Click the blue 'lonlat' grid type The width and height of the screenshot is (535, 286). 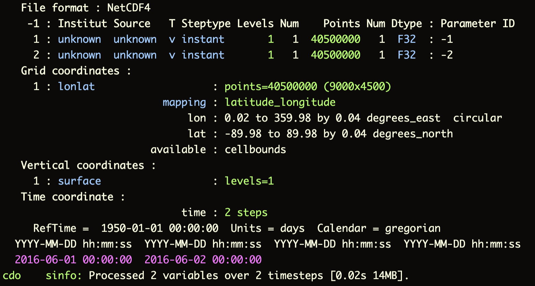point(76,87)
